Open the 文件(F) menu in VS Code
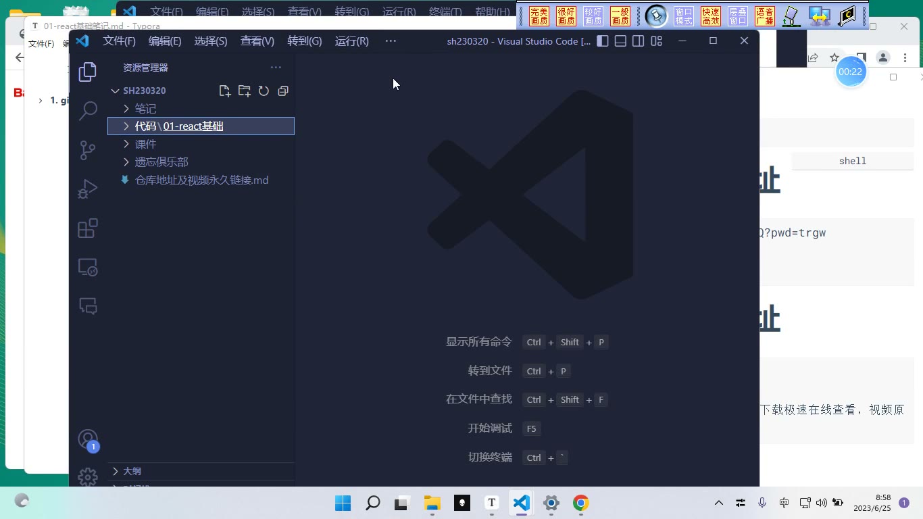Image resolution: width=923 pixels, height=519 pixels. 120,41
